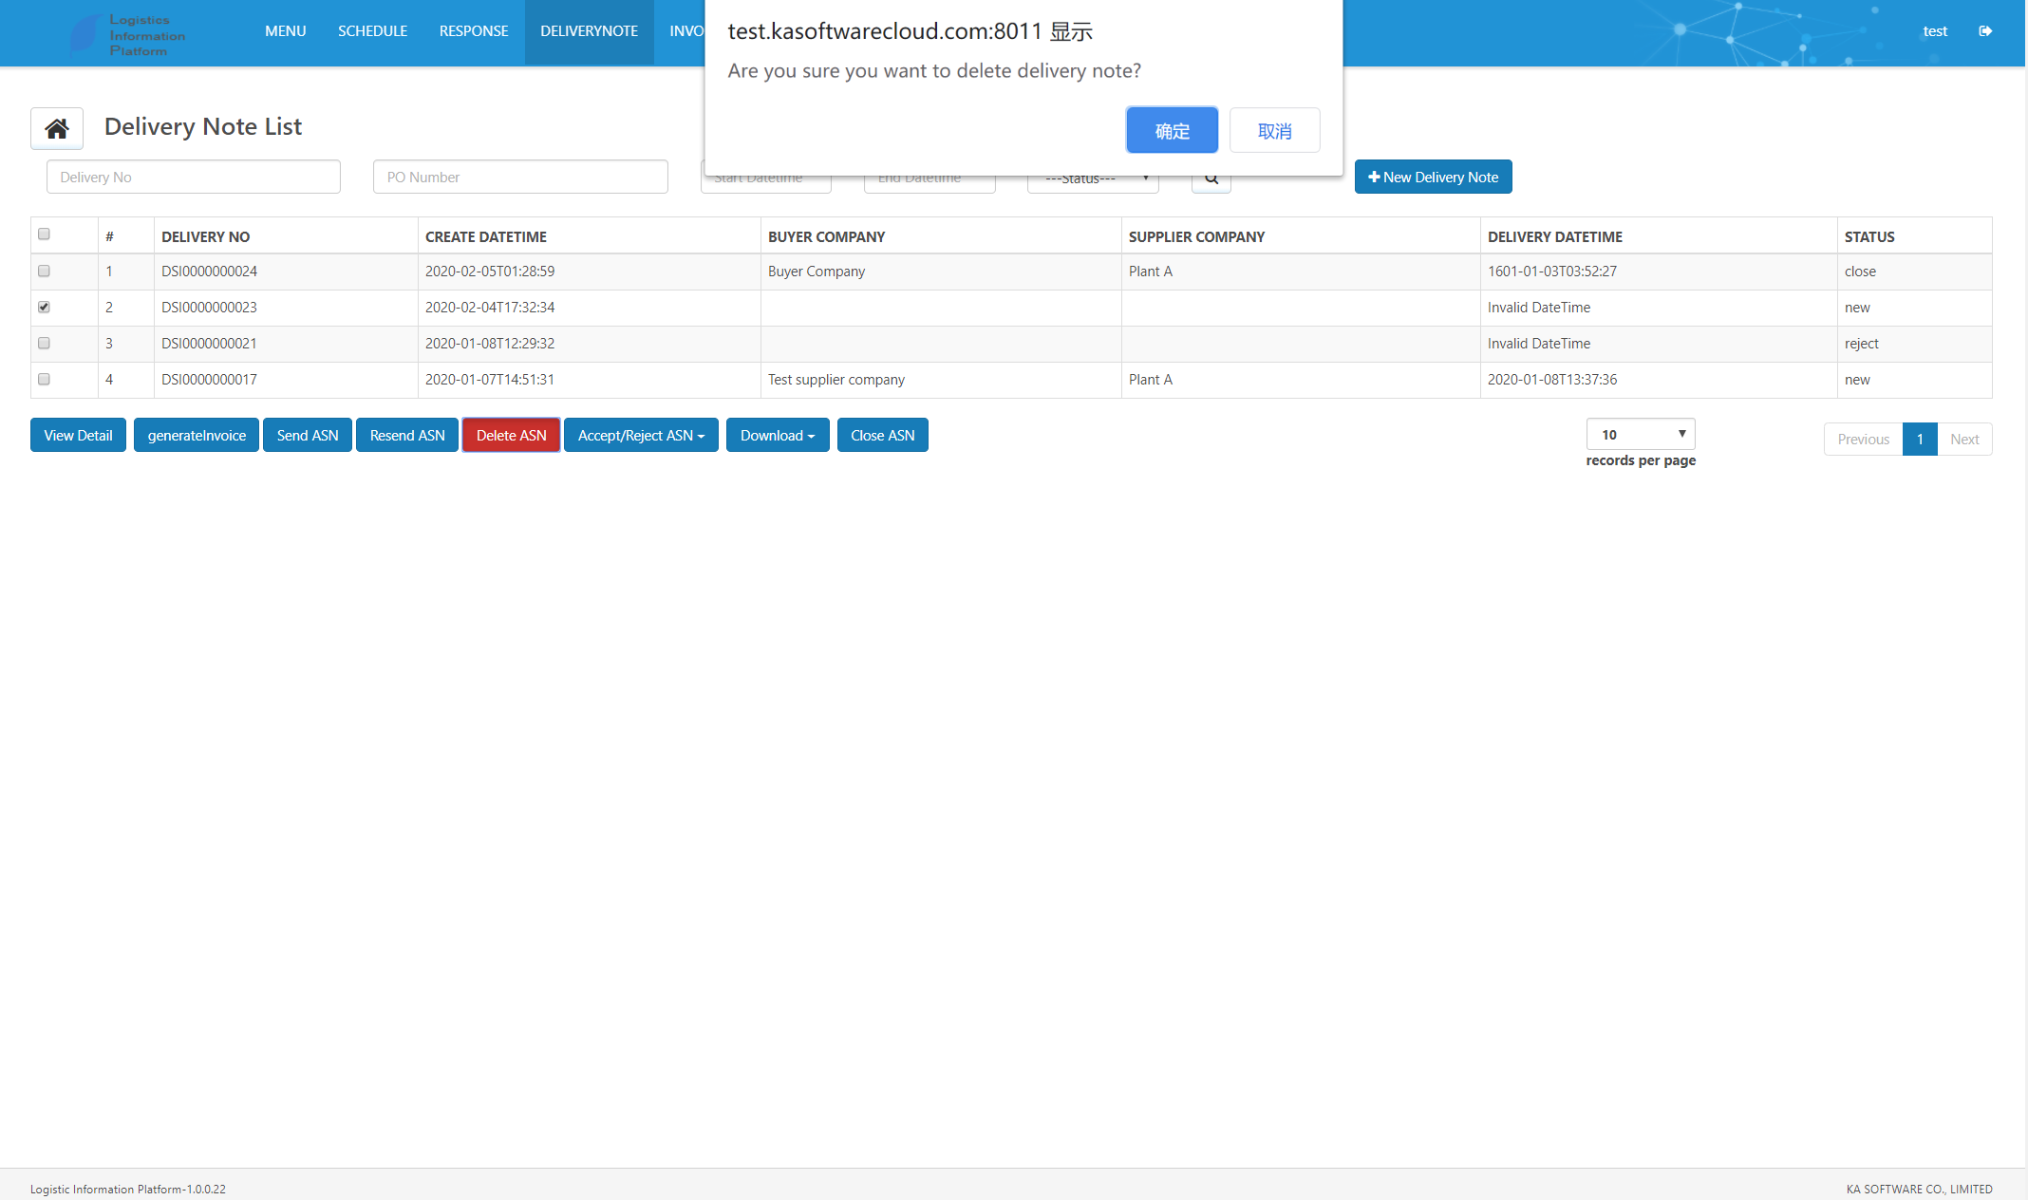
Task: Focus the PO Number input field
Action: 520,177
